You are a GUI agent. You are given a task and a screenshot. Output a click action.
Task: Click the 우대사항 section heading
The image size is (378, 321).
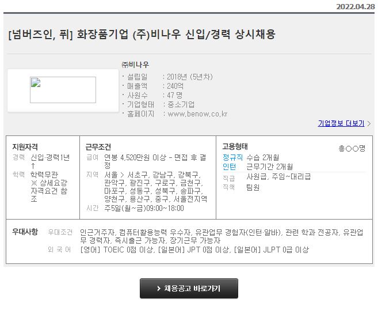25,232
